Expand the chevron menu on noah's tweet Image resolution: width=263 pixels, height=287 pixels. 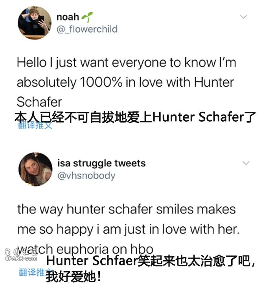click(243, 17)
